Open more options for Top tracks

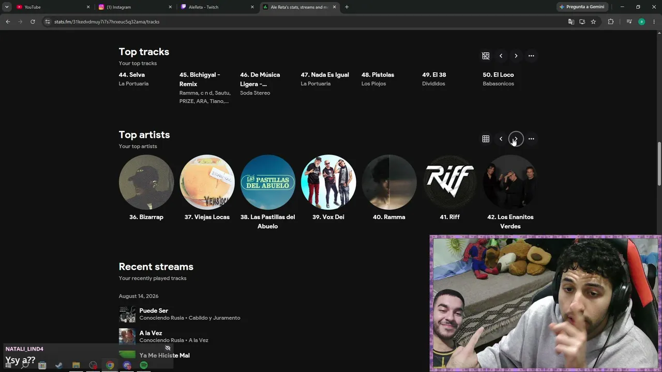tap(531, 56)
